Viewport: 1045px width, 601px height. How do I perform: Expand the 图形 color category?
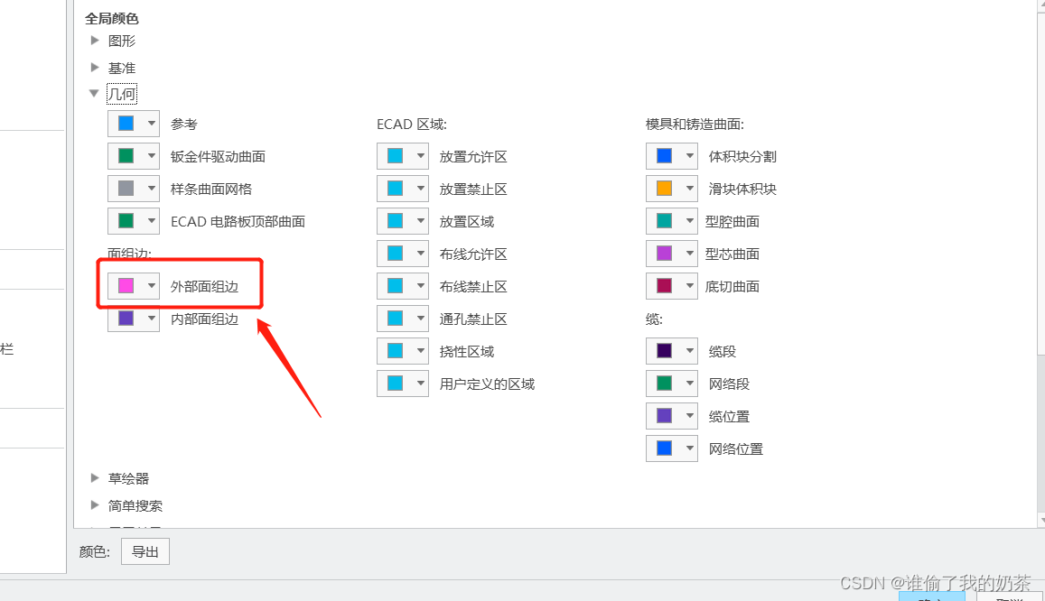click(x=95, y=41)
